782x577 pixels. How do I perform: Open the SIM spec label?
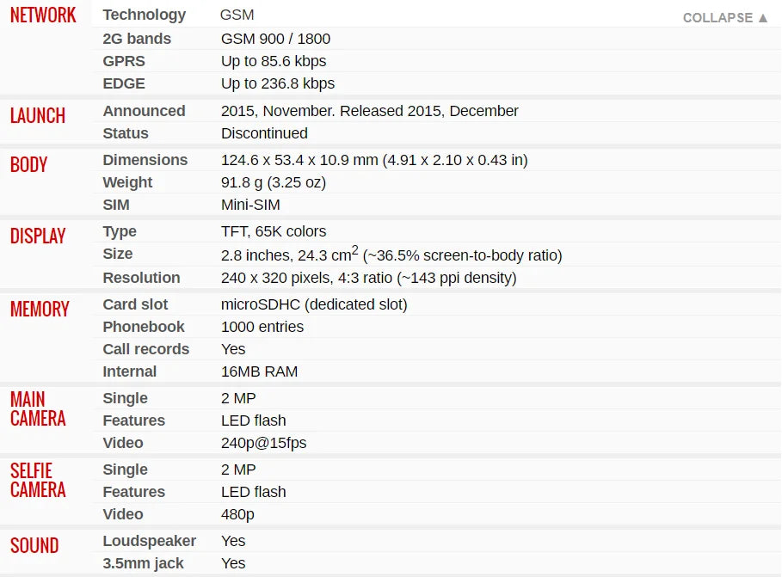pos(116,205)
